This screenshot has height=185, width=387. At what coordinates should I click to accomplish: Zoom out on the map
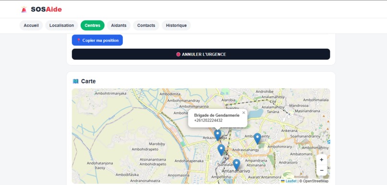[322, 170]
